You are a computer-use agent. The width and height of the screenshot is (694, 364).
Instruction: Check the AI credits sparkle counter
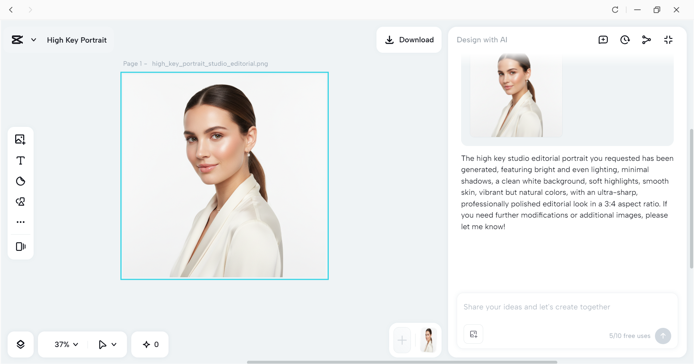click(x=150, y=344)
